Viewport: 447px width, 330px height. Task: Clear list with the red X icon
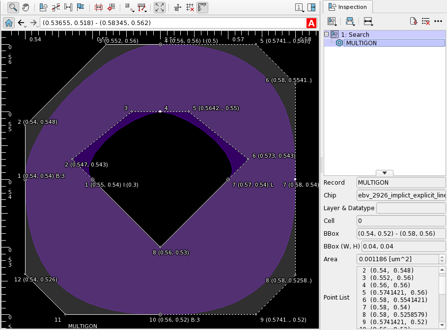[x=425, y=22]
